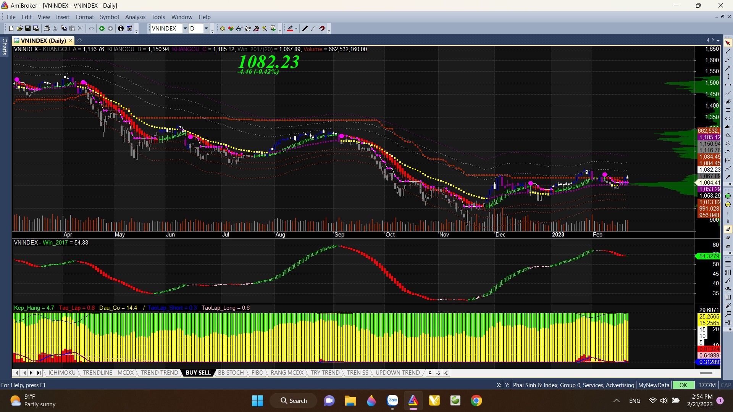Screen dimensions: 733x412
Task: Select the Rectangle drawing tool
Action: [728, 110]
